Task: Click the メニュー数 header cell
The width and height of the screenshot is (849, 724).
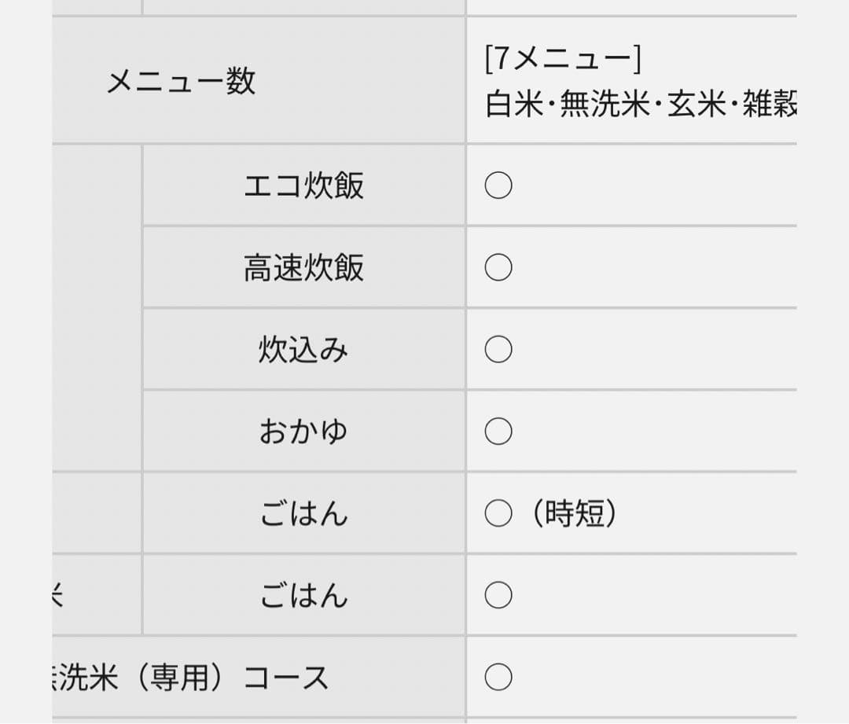Action: [181, 81]
